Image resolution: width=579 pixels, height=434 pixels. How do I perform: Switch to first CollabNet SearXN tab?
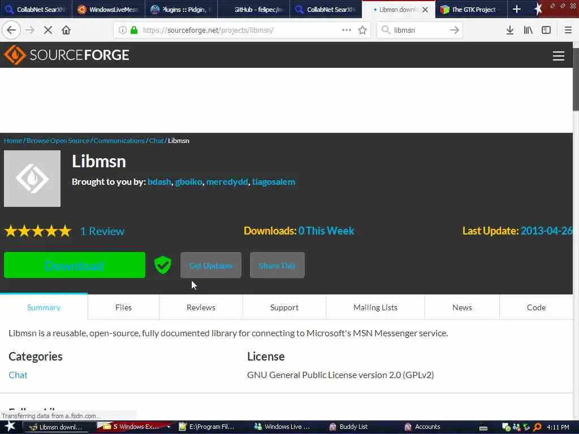tap(36, 9)
